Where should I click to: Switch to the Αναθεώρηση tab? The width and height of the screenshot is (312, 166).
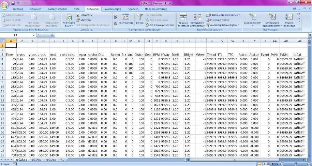coord(113,9)
